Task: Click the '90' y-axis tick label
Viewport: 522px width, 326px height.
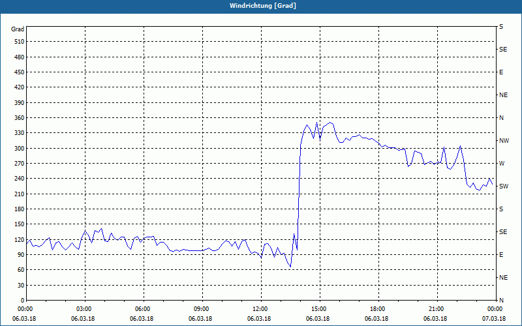Action: 21,255
